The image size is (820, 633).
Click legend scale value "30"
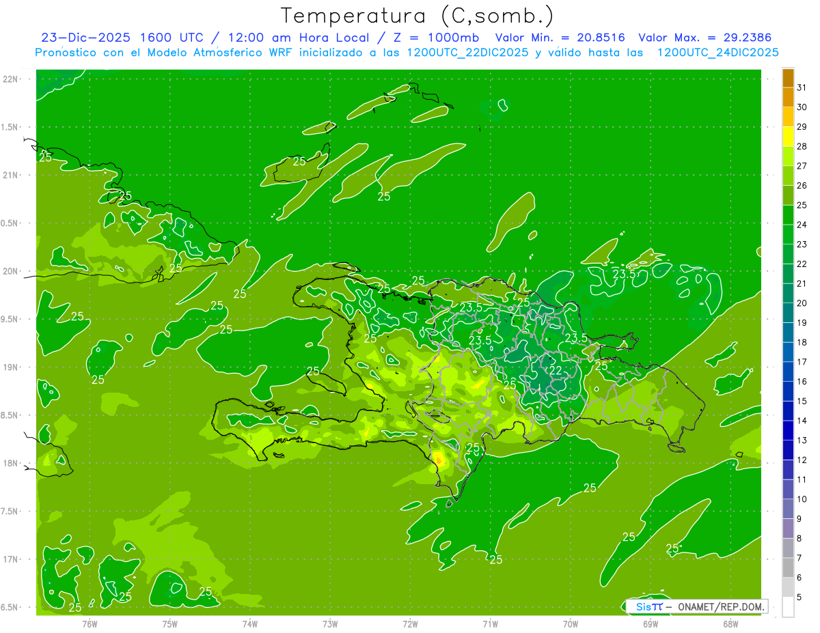click(802, 107)
